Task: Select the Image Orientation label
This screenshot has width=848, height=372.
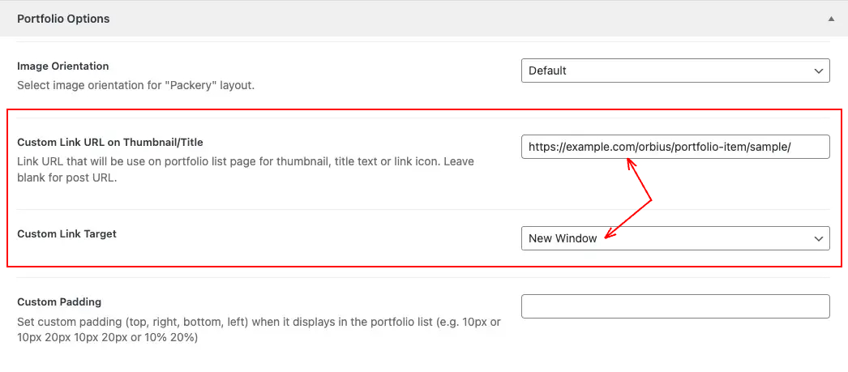Action: tap(62, 66)
